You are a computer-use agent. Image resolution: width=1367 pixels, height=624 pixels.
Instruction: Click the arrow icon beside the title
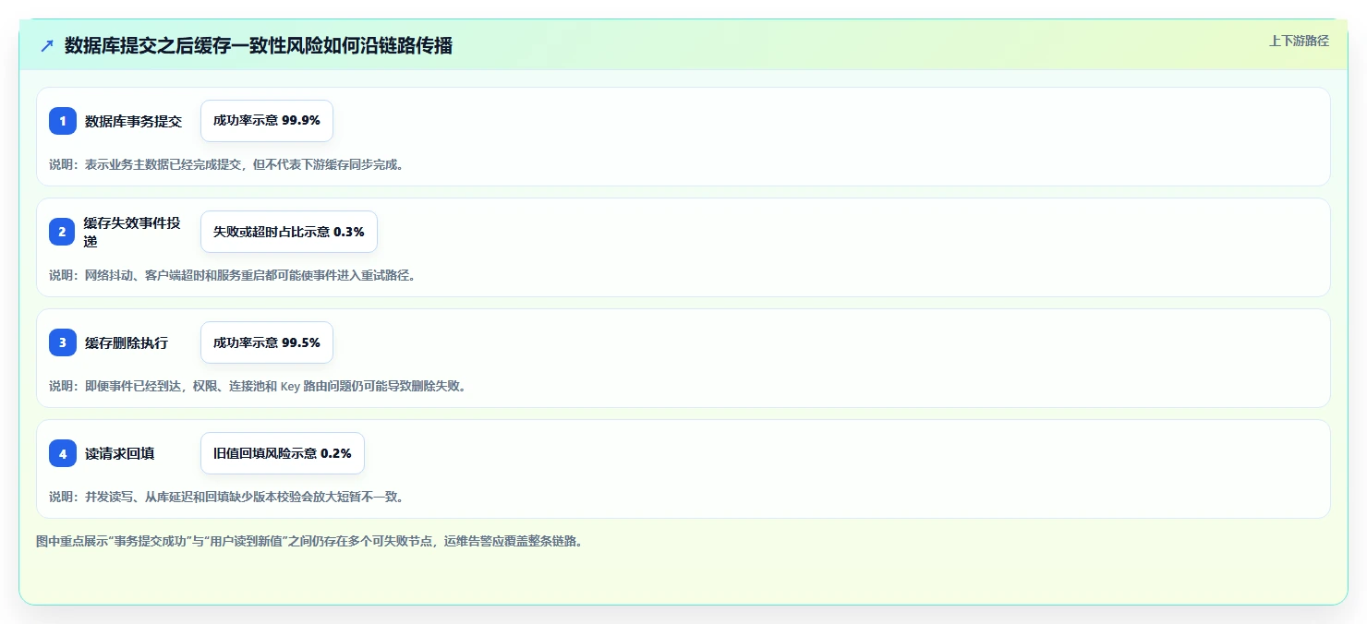(47, 45)
